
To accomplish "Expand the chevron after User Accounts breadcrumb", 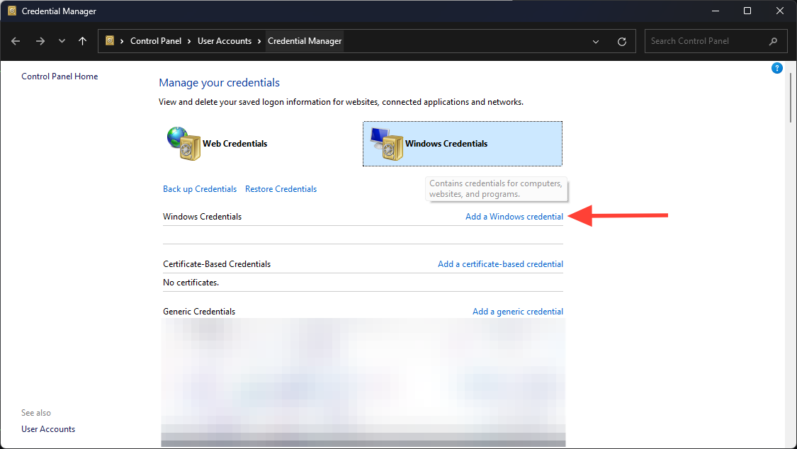I will (259, 42).
